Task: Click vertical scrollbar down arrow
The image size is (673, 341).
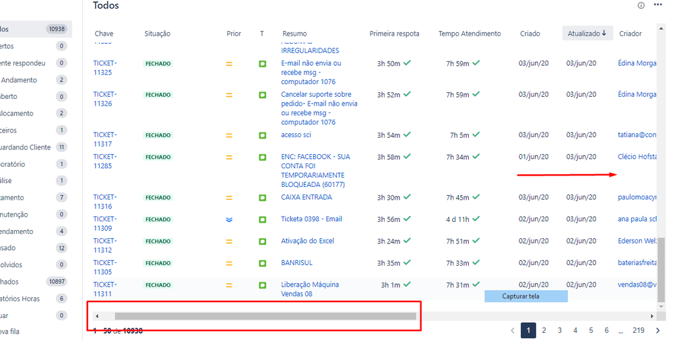Action: click(662, 306)
